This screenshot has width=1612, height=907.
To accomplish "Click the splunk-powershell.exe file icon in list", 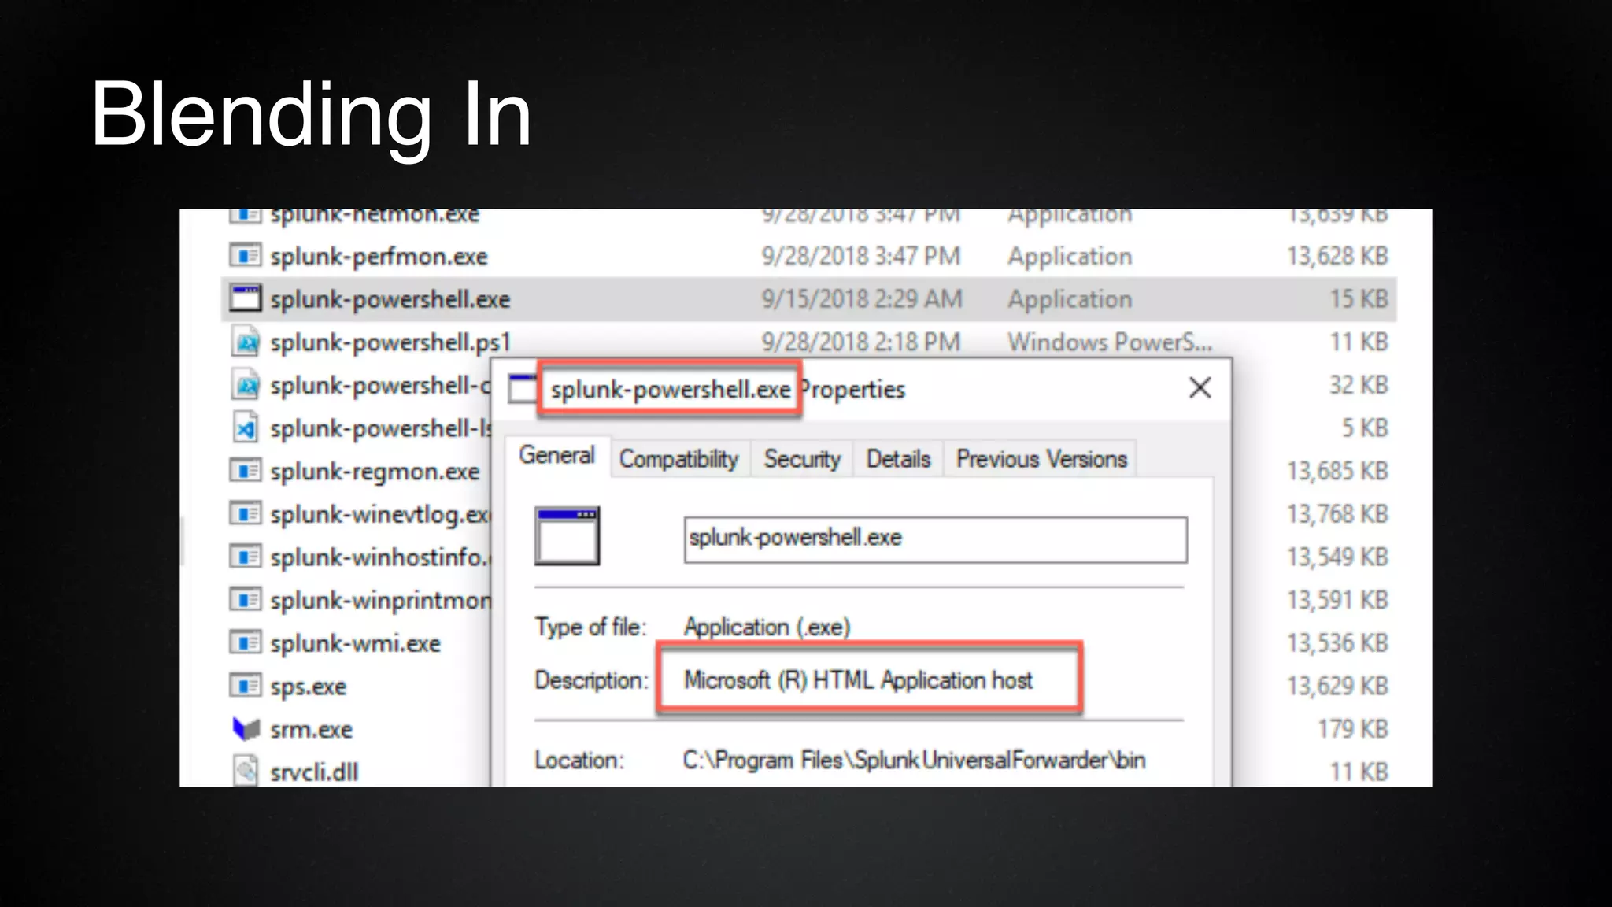I will coord(245,299).
